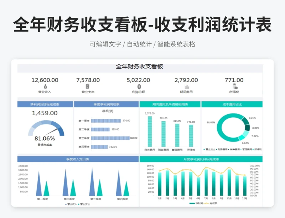The width and height of the screenshot is (285, 218).
Task: Select the 月度净利润及目标完成率 panel header
Action: pos(201,159)
